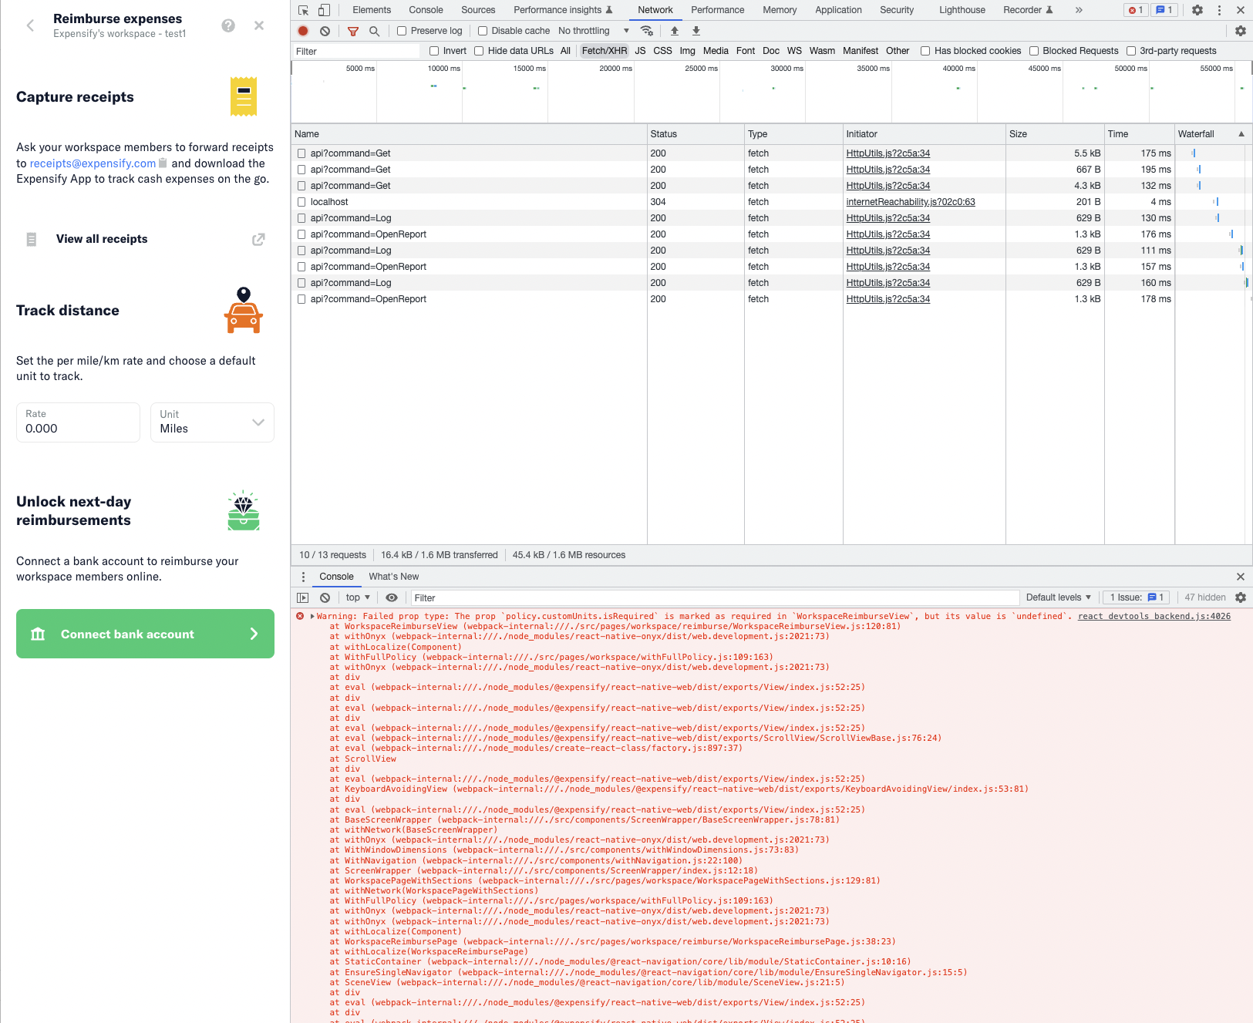Screen dimensions: 1253x1023
Task: Switch to What's New drawer tab
Action: [x=393, y=577]
